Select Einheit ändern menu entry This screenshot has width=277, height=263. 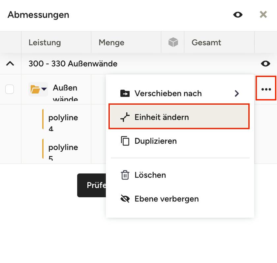(x=179, y=117)
